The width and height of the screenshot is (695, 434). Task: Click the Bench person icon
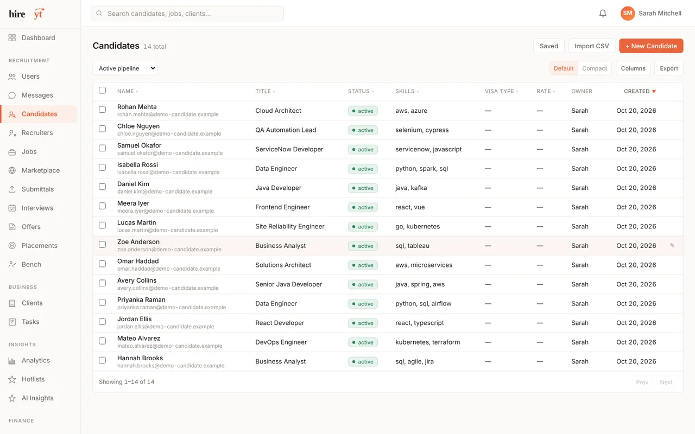point(12,265)
